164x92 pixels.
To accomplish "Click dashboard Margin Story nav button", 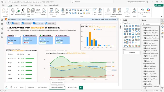I will 50,23.
